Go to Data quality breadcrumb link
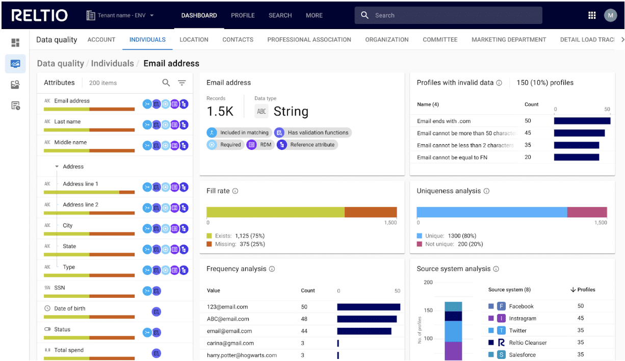 [60, 63]
